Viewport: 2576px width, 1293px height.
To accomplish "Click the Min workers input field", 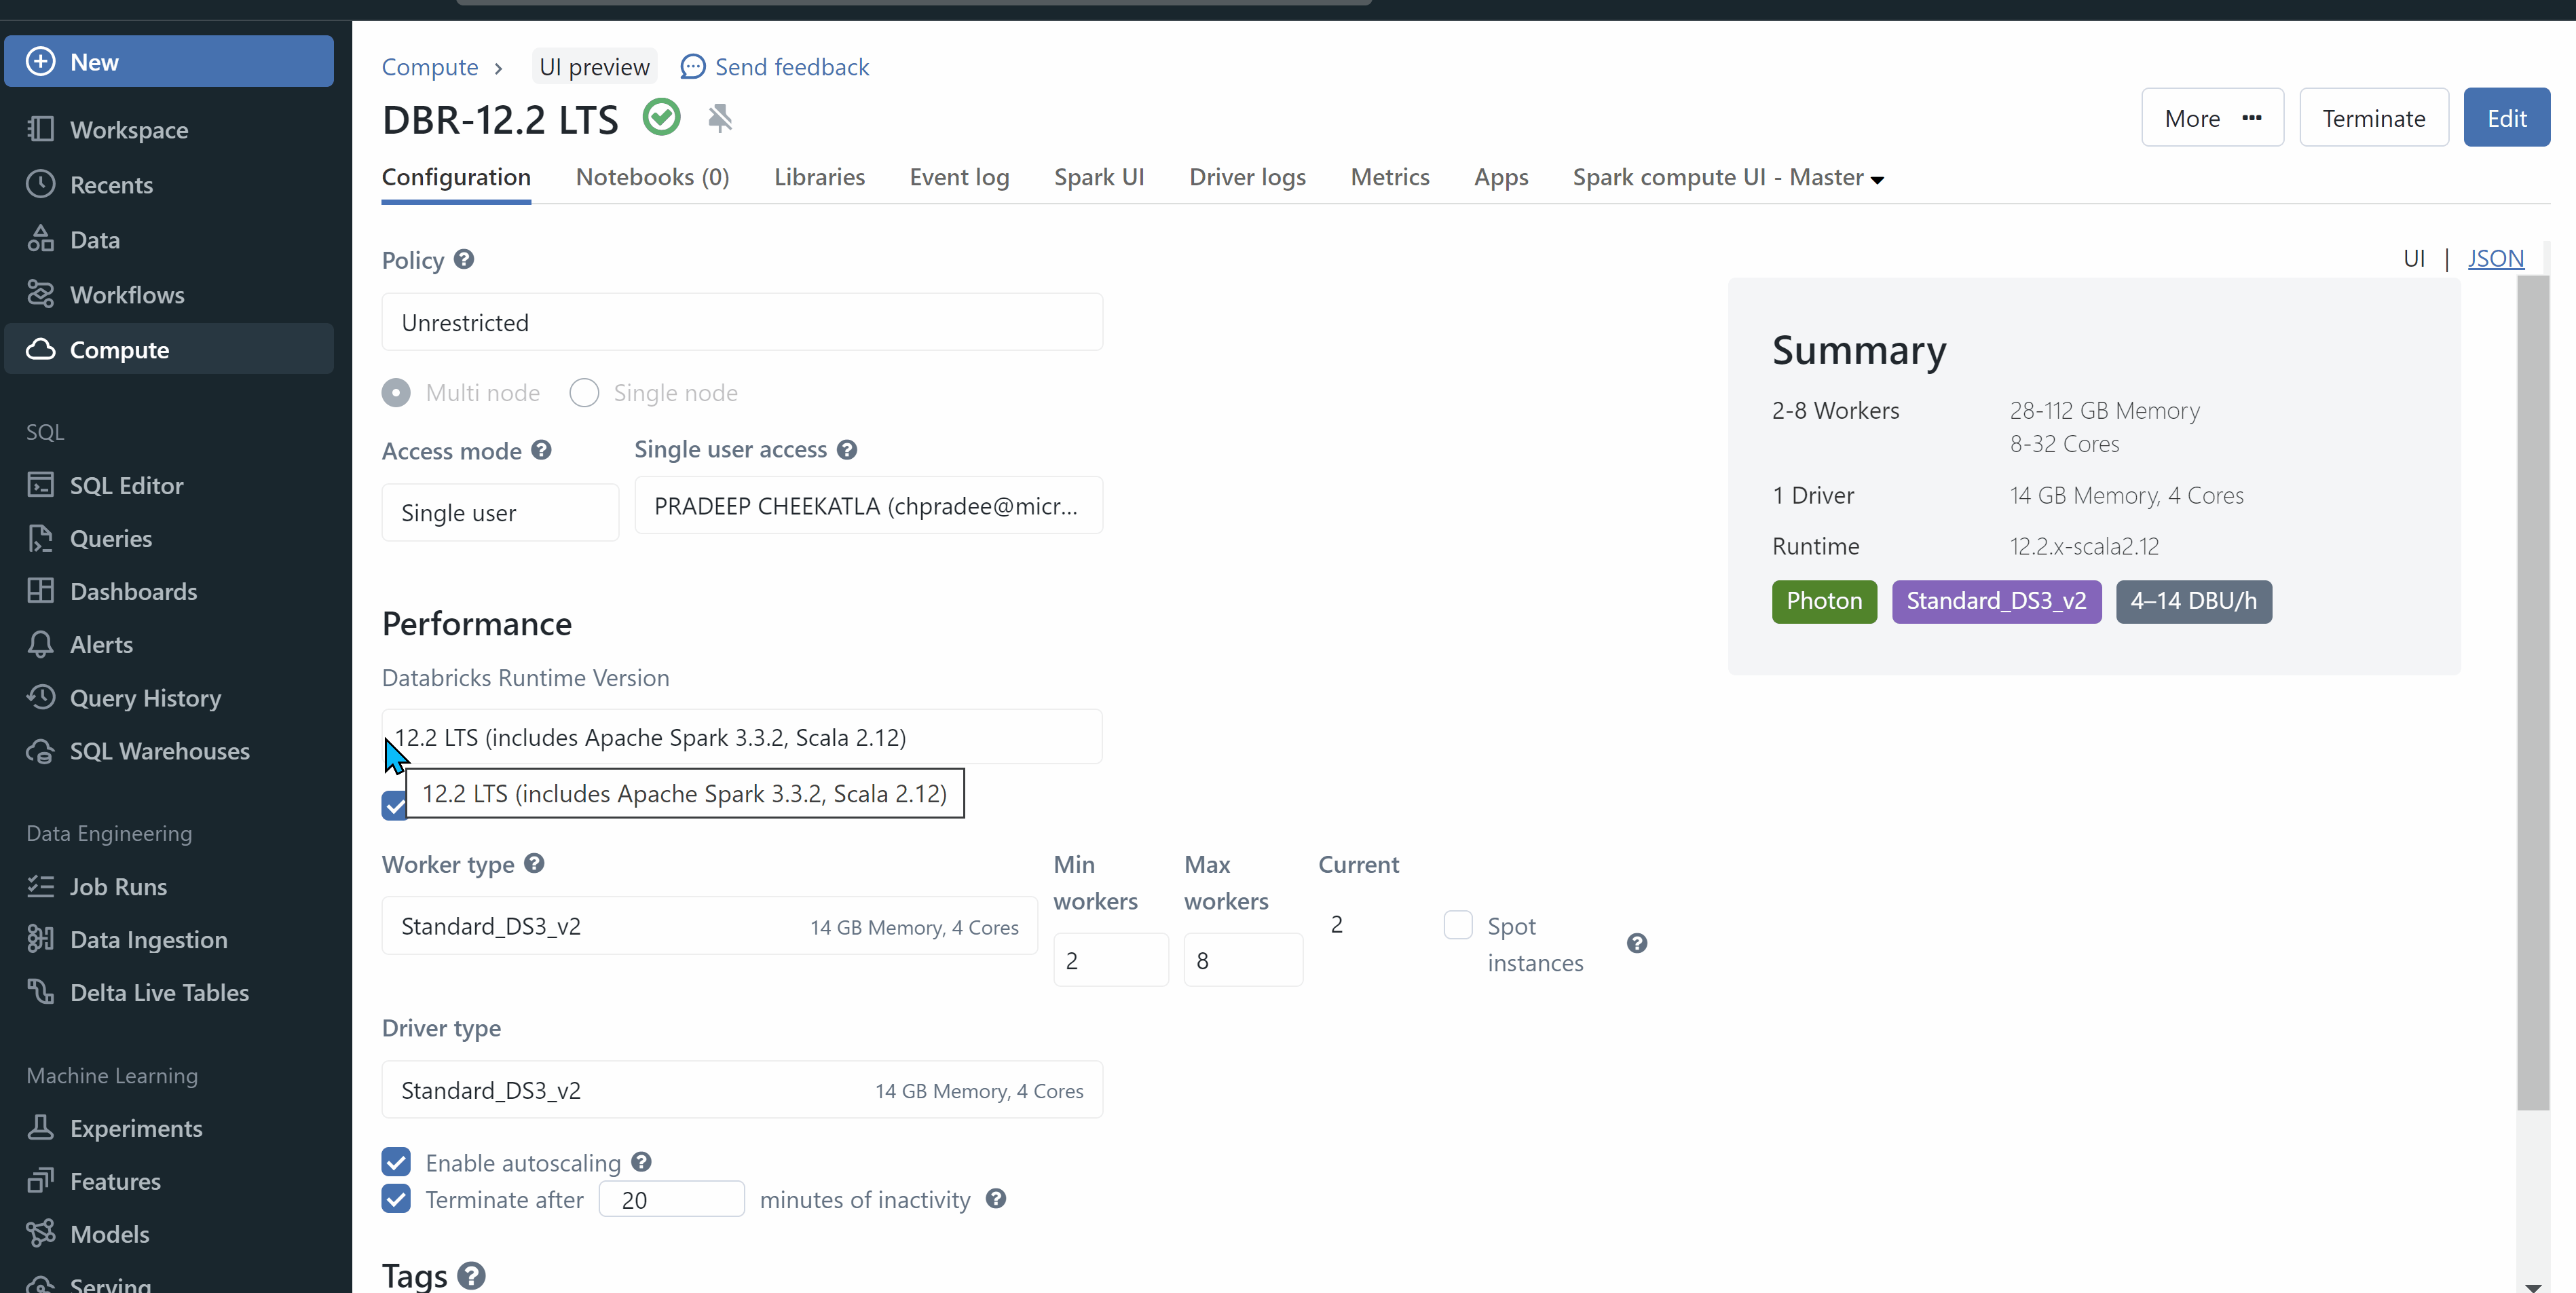I will [1110, 960].
